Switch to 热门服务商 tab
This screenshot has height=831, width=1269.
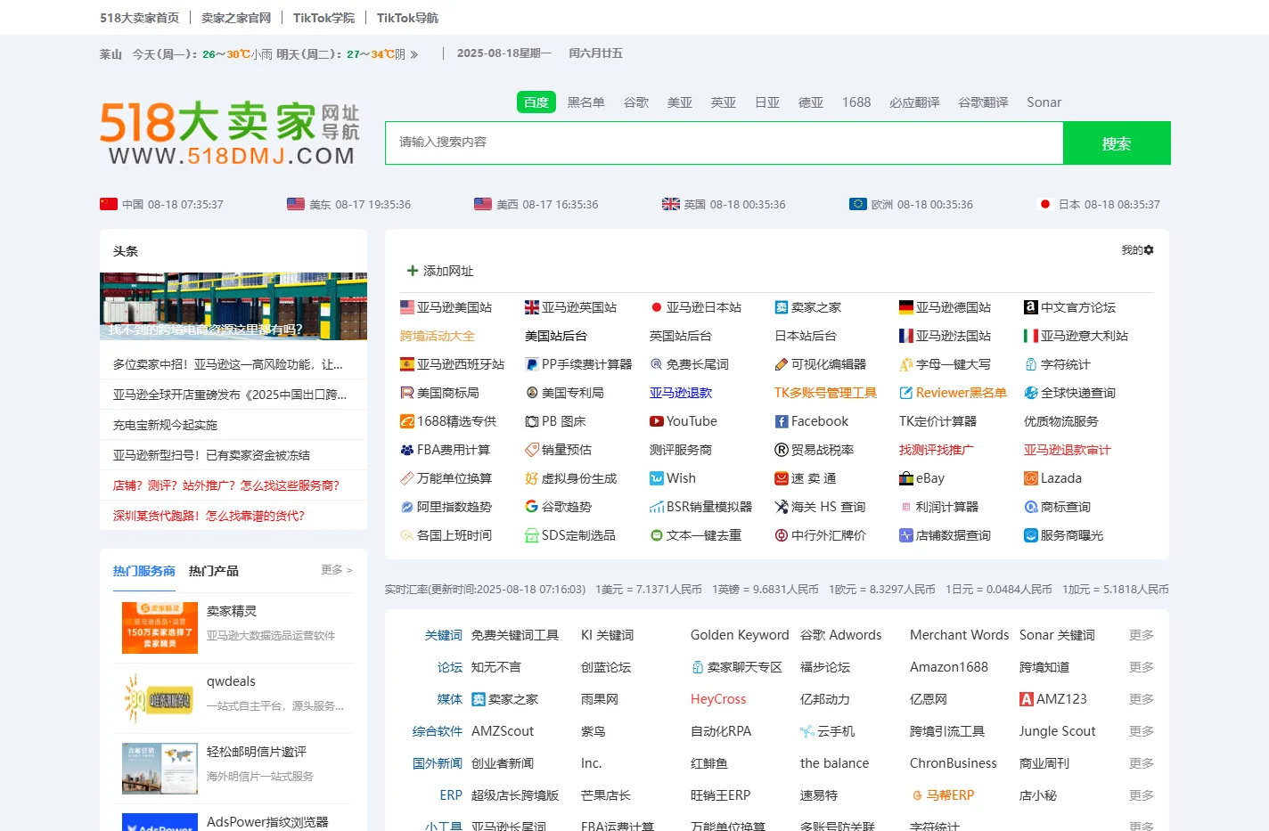point(144,571)
